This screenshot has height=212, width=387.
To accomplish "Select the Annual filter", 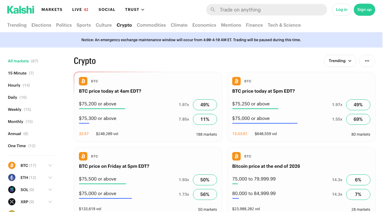I will point(18,134).
